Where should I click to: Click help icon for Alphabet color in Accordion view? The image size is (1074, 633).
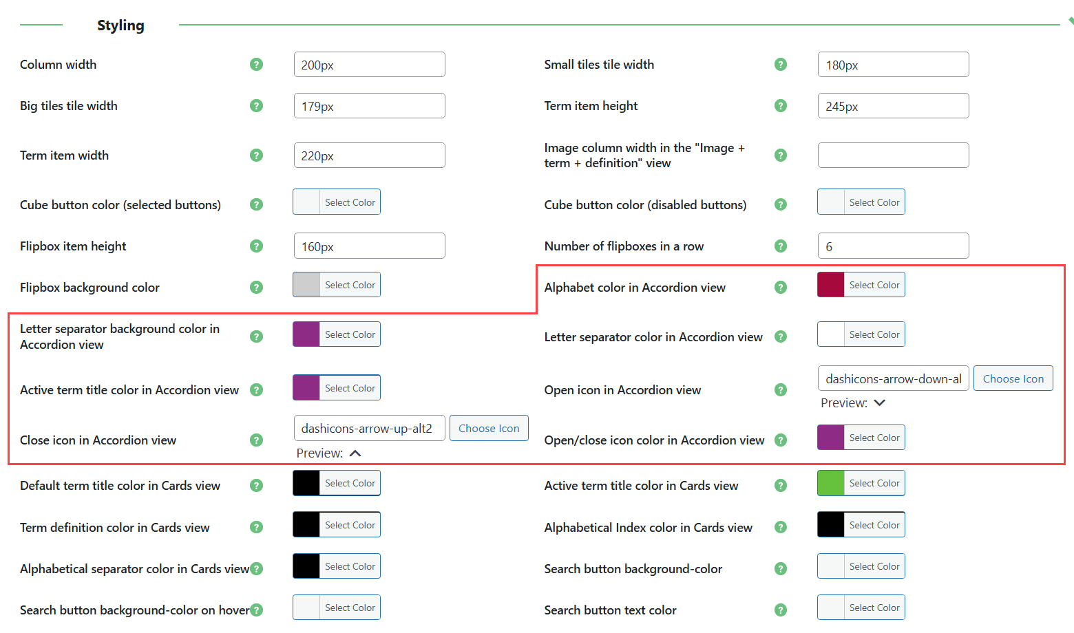point(781,287)
